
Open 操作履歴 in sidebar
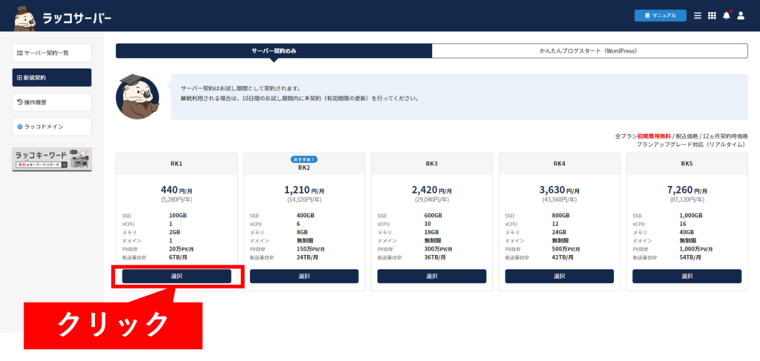(52, 102)
